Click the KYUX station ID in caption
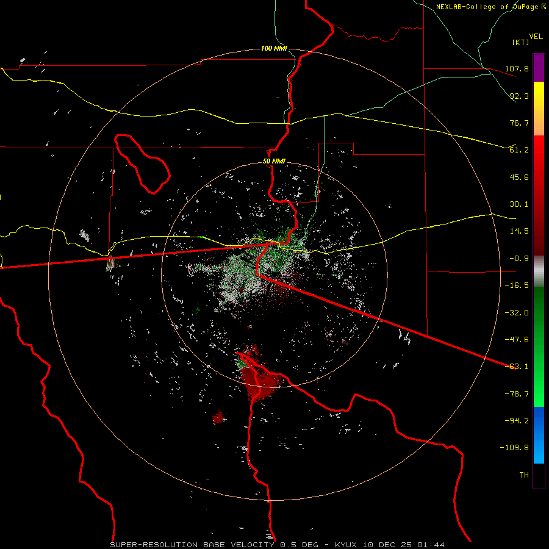The width and height of the screenshot is (549, 549). click(x=346, y=545)
